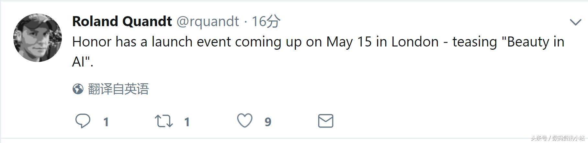
Task: Click the 数码资讯小站 watermark label
Action: coord(568,138)
